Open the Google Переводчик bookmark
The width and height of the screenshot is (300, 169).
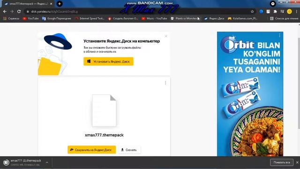(57, 19)
